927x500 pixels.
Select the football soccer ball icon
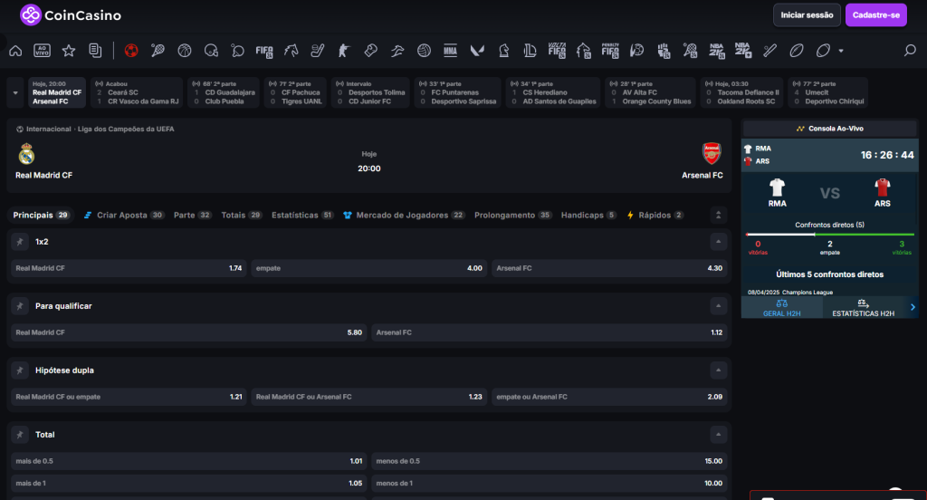coord(131,51)
